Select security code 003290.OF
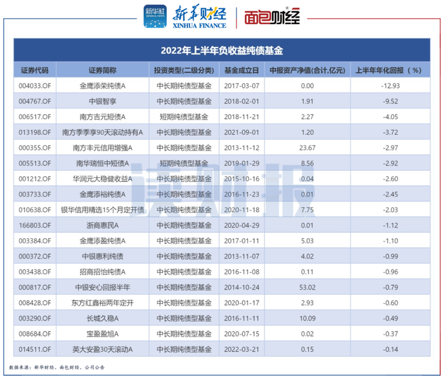This screenshot has width=444, height=379. click(35, 318)
